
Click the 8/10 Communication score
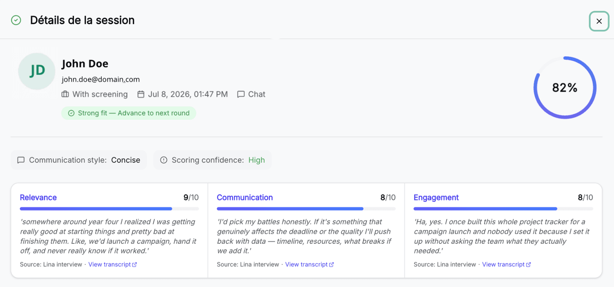388,198
